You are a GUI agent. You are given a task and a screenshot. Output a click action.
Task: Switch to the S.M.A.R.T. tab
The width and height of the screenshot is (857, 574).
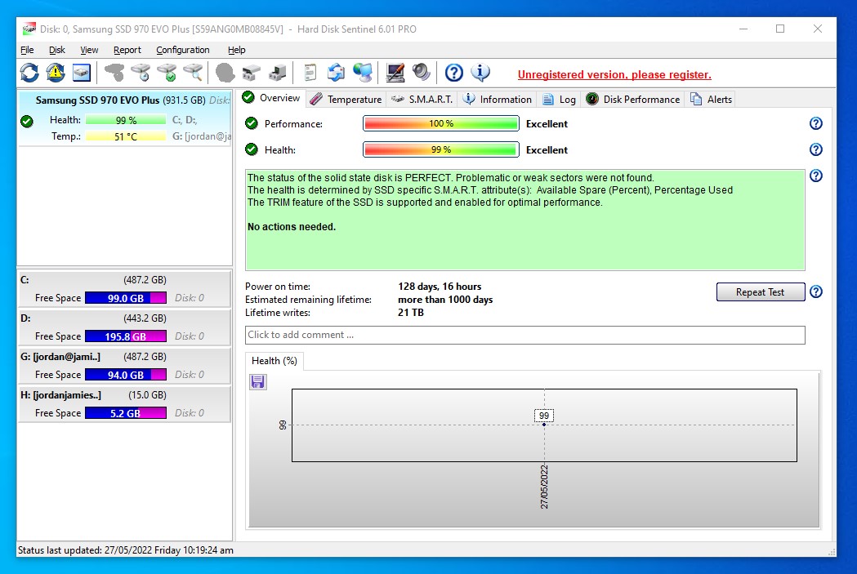point(422,100)
